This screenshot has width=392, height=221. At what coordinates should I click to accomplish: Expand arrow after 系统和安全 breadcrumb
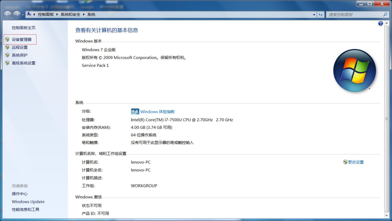click(x=84, y=14)
